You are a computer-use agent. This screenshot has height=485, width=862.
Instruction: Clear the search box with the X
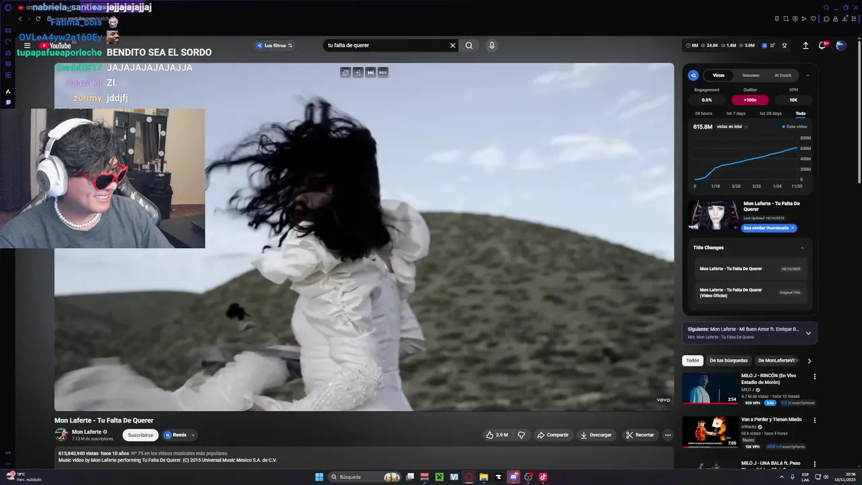(453, 46)
